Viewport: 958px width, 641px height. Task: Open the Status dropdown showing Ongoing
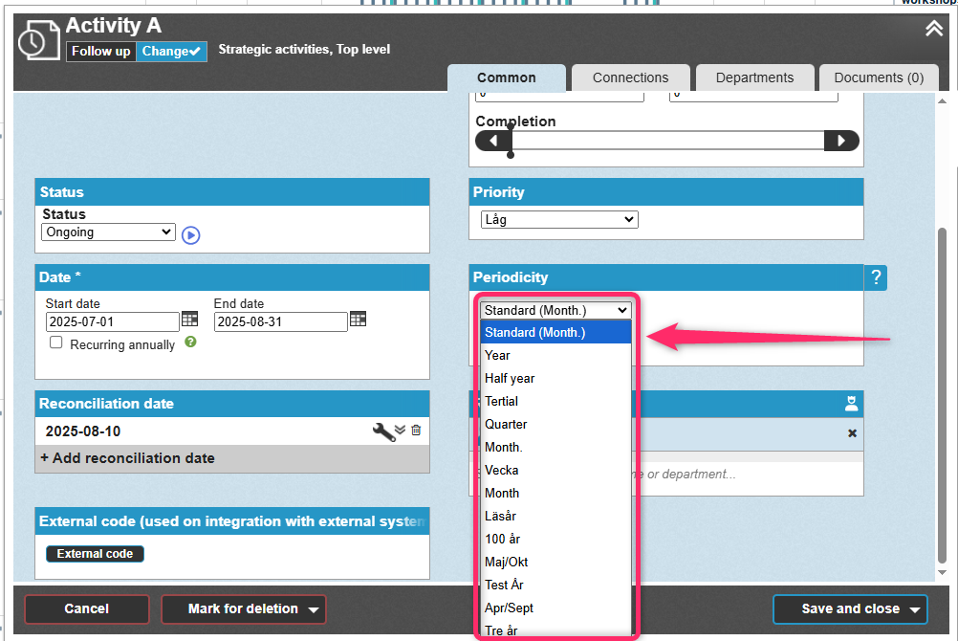tap(108, 232)
